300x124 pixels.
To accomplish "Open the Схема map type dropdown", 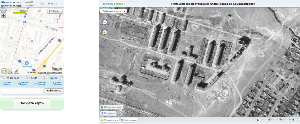I will [x=55, y=11].
